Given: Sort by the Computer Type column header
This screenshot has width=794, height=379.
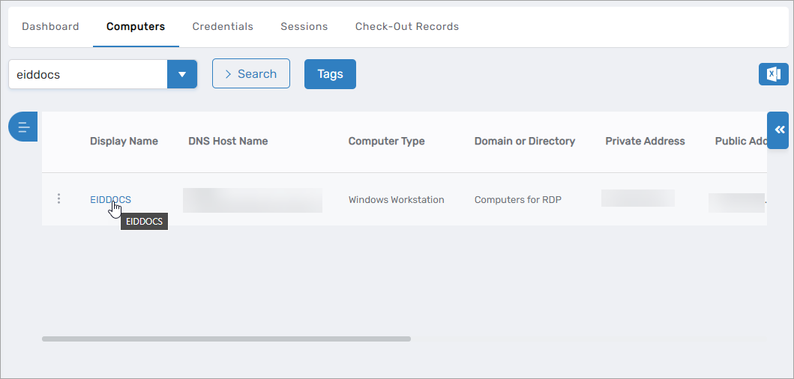Looking at the screenshot, I should pos(386,142).
